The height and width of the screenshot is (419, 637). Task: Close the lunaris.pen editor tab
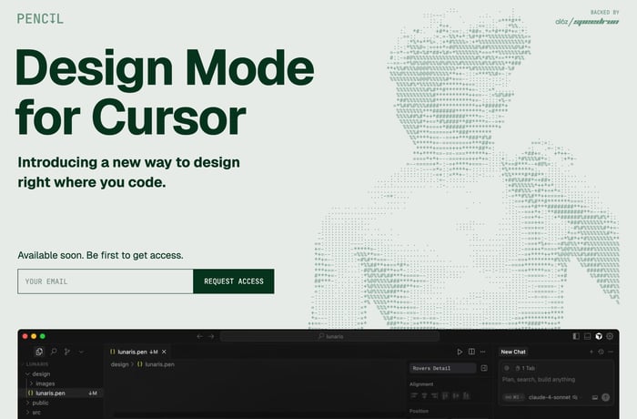(x=164, y=352)
